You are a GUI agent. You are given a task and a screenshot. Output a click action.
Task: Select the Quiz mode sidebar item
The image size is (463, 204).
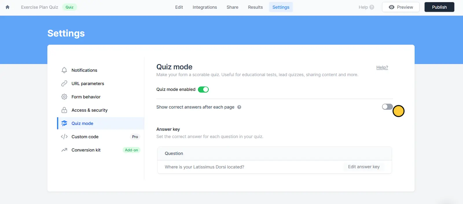[x=100, y=124]
